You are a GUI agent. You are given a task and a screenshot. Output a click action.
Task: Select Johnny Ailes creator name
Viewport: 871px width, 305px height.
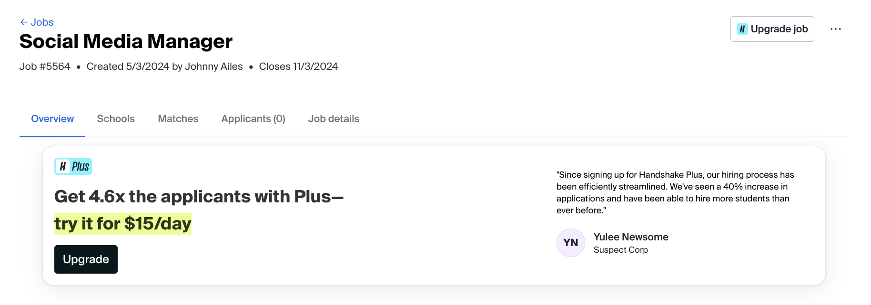pos(214,66)
